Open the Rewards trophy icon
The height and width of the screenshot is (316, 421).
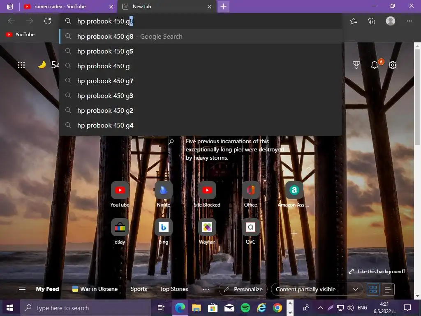(x=356, y=65)
